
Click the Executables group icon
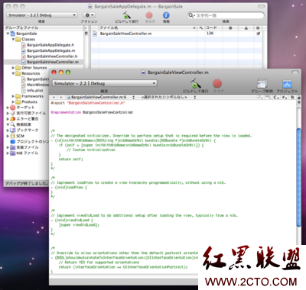(13, 113)
